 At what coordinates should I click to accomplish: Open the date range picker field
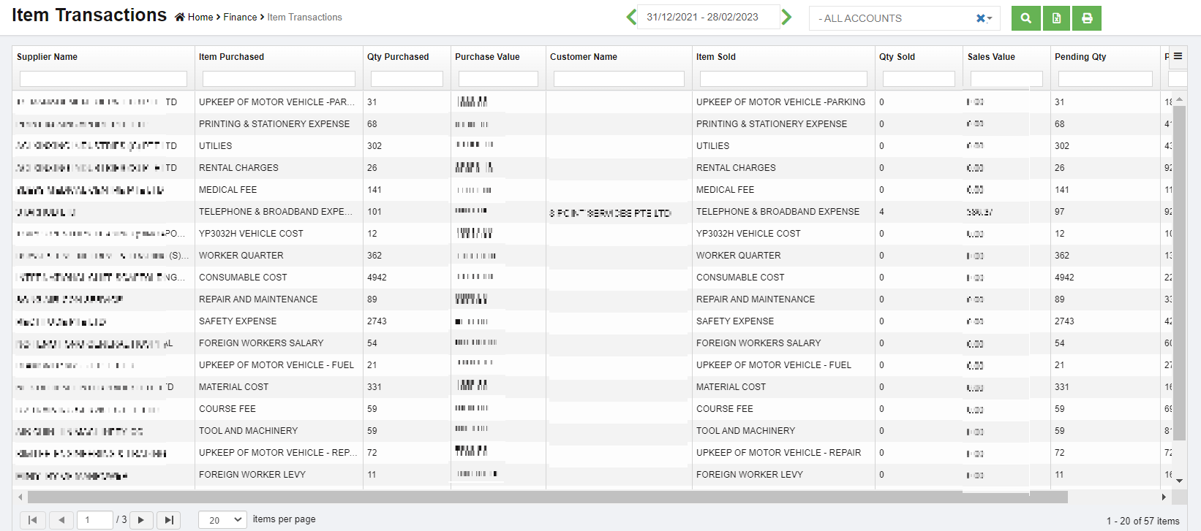click(707, 17)
